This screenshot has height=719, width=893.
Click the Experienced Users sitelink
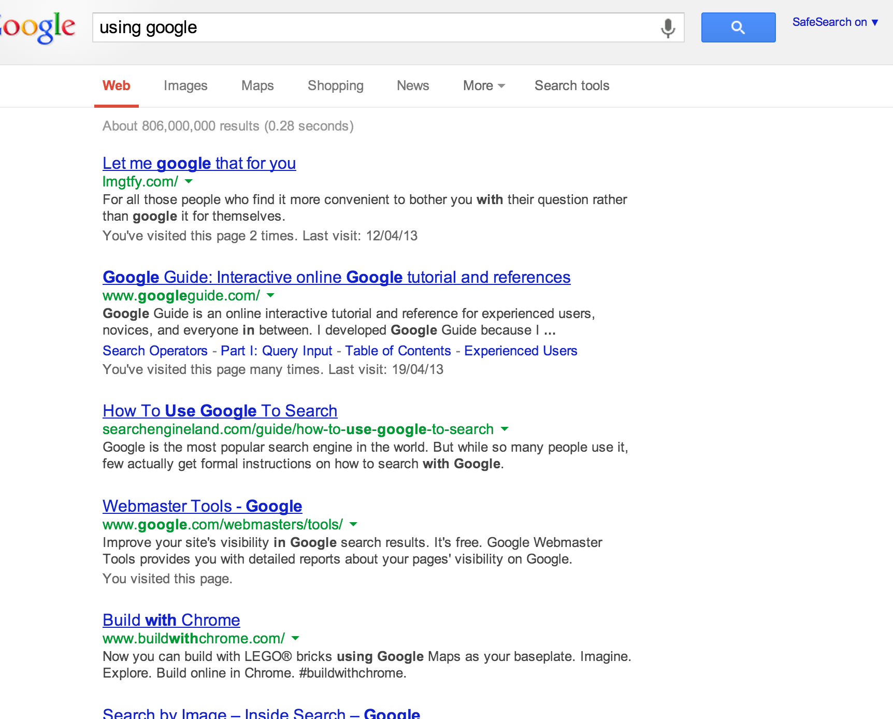tap(521, 351)
